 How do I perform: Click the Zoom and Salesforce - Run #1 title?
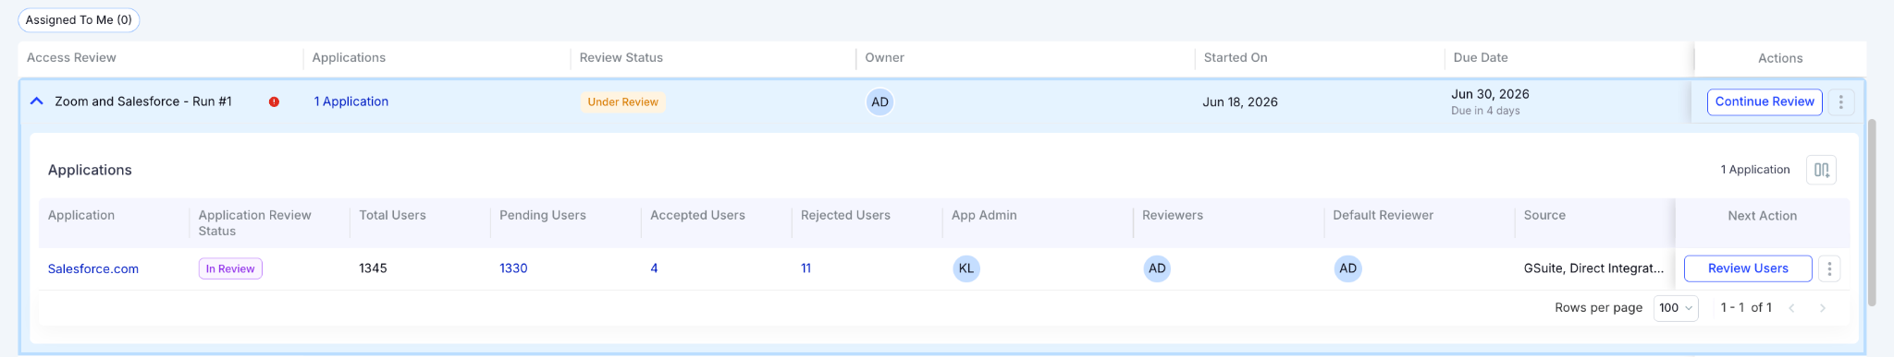pos(143,101)
